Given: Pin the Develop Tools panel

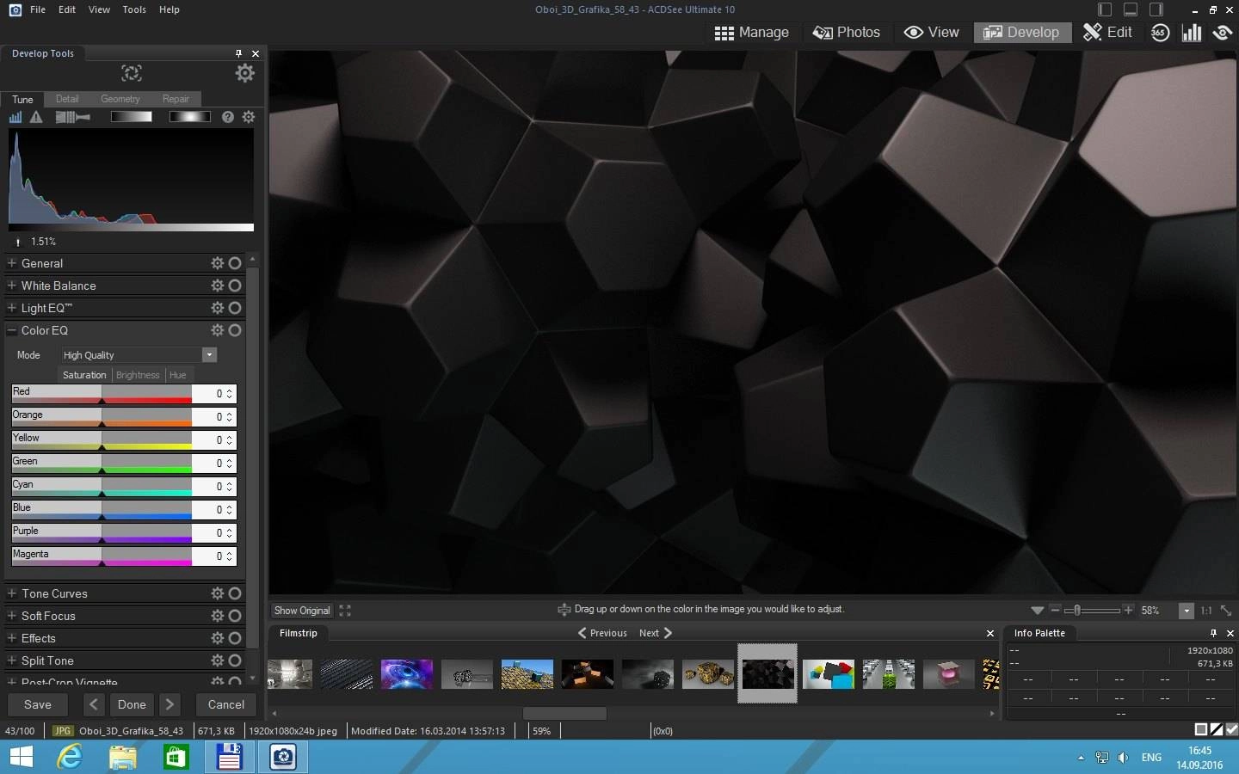Looking at the screenshot, I should pos(239,53).
